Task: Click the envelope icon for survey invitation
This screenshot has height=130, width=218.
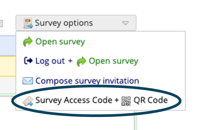Action: tap(28, 81)
